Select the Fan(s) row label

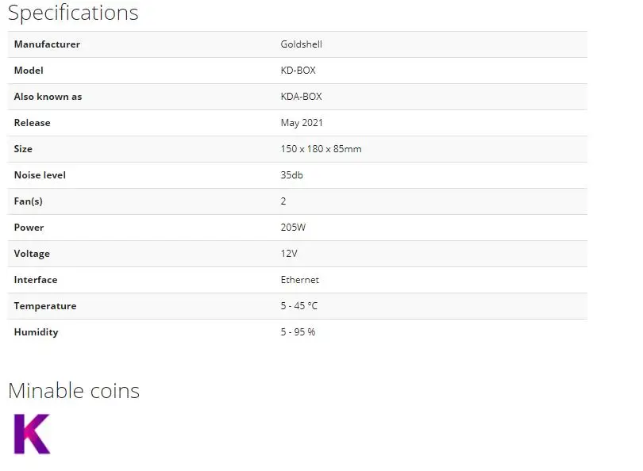(28, 201)
